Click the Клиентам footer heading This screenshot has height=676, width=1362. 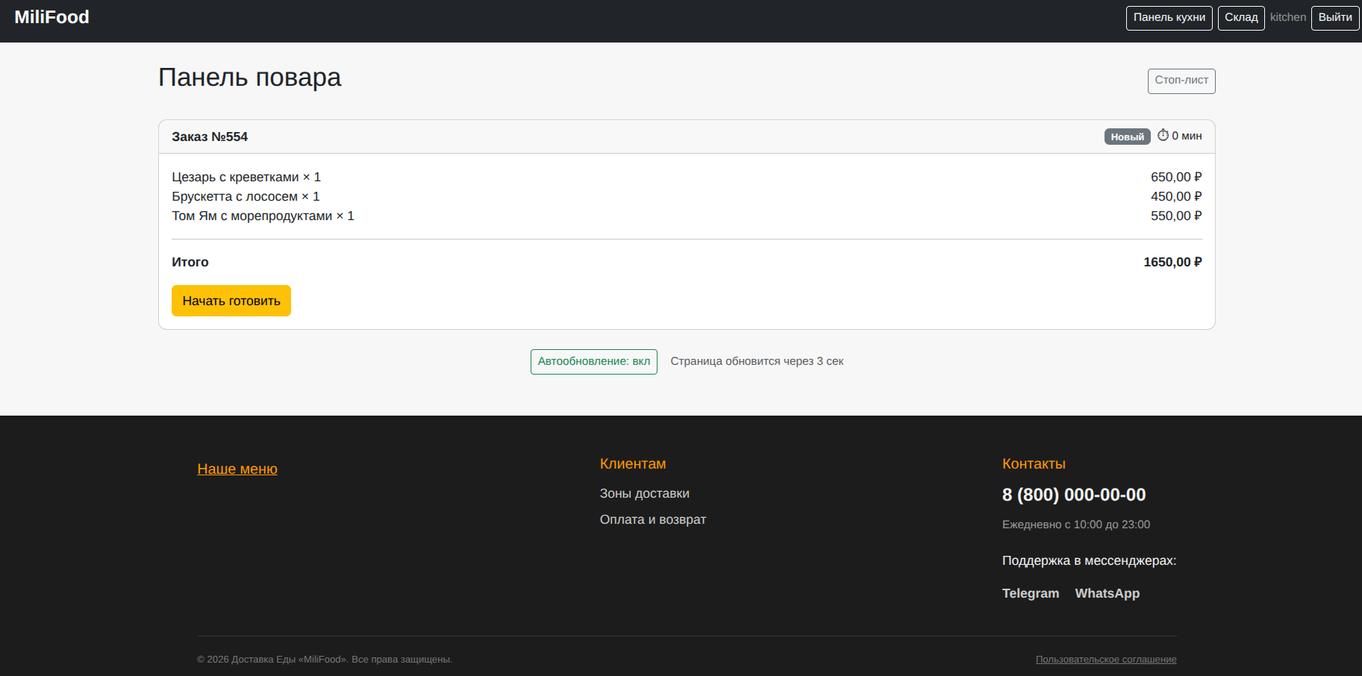[633, 463]
